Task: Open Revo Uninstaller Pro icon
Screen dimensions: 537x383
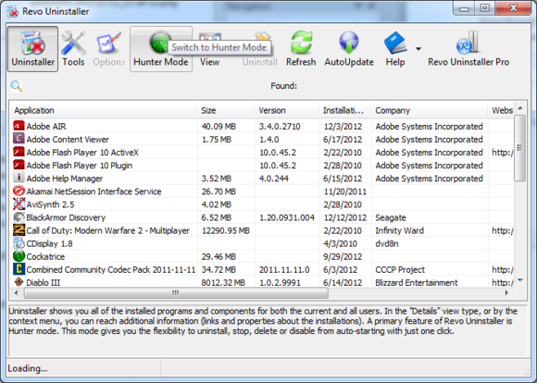Action: pyautogui.click(x=468, y=43)
